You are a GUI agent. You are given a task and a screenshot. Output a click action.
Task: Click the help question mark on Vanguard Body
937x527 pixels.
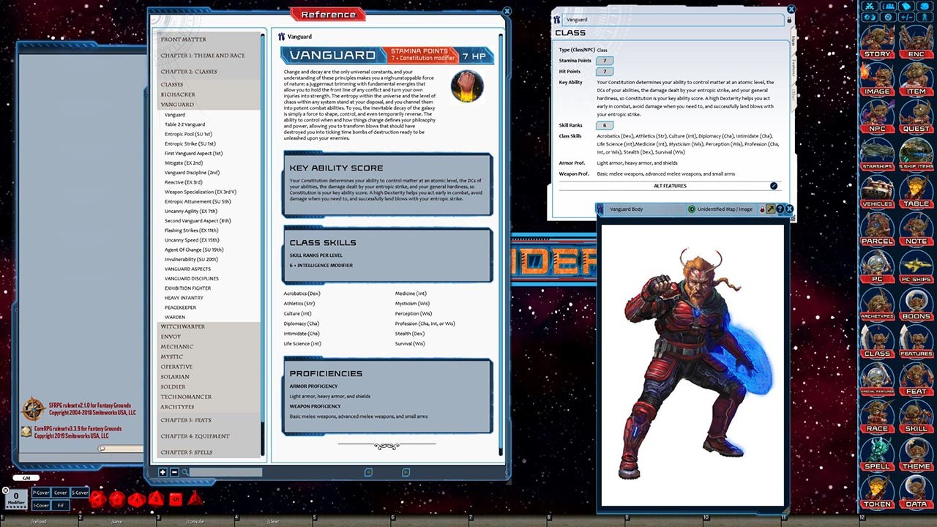coord(780,209)
